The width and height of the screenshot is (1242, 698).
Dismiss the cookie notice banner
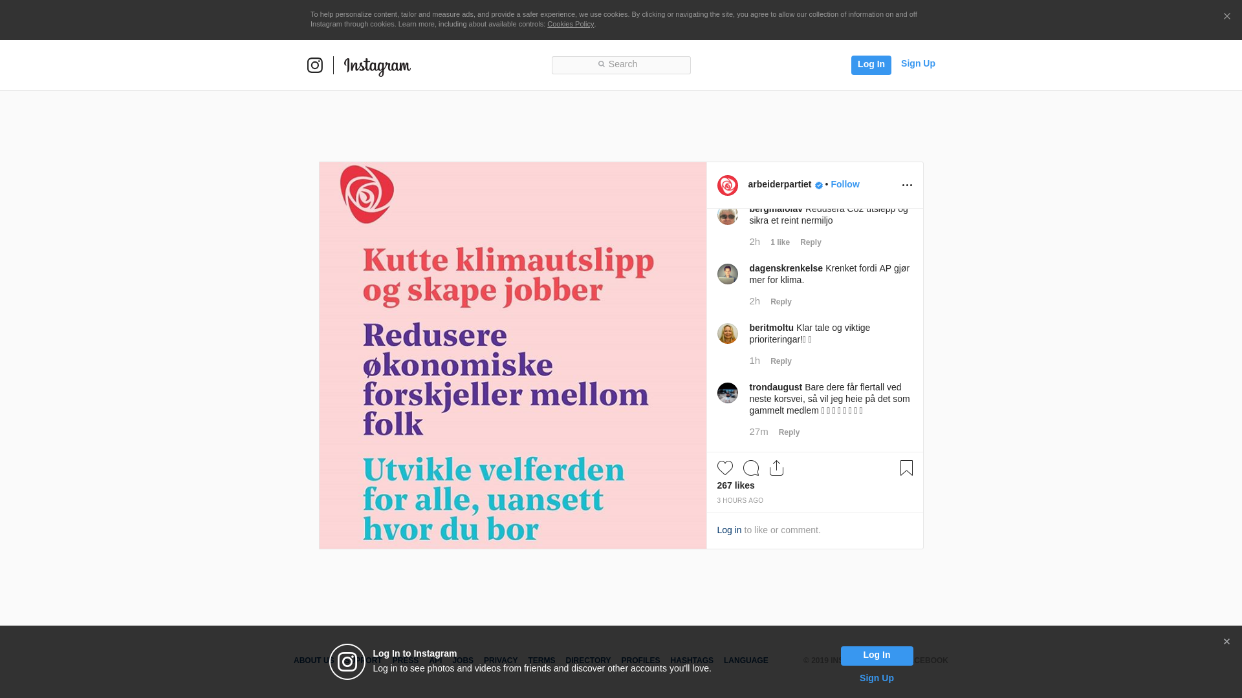coord(1226,17)
